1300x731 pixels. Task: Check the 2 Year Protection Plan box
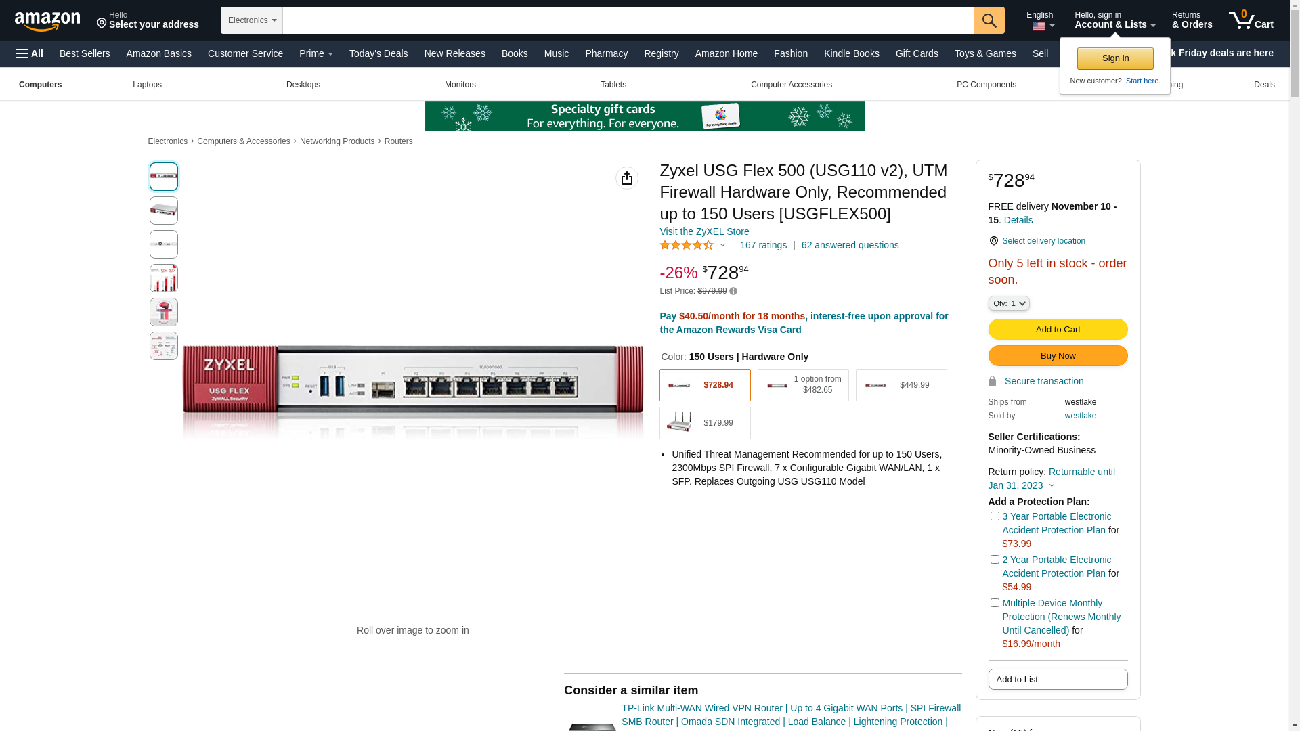(x=995, y=560)
